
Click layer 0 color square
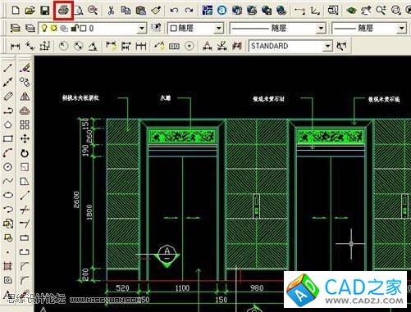click(x=84, y=28)
